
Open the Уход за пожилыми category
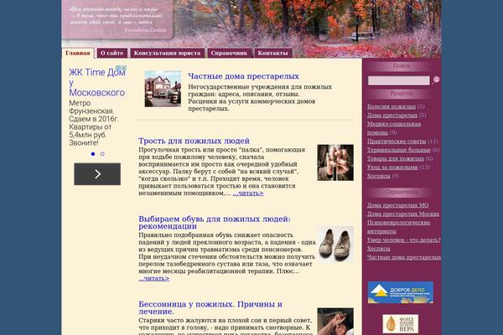[392, 167]
